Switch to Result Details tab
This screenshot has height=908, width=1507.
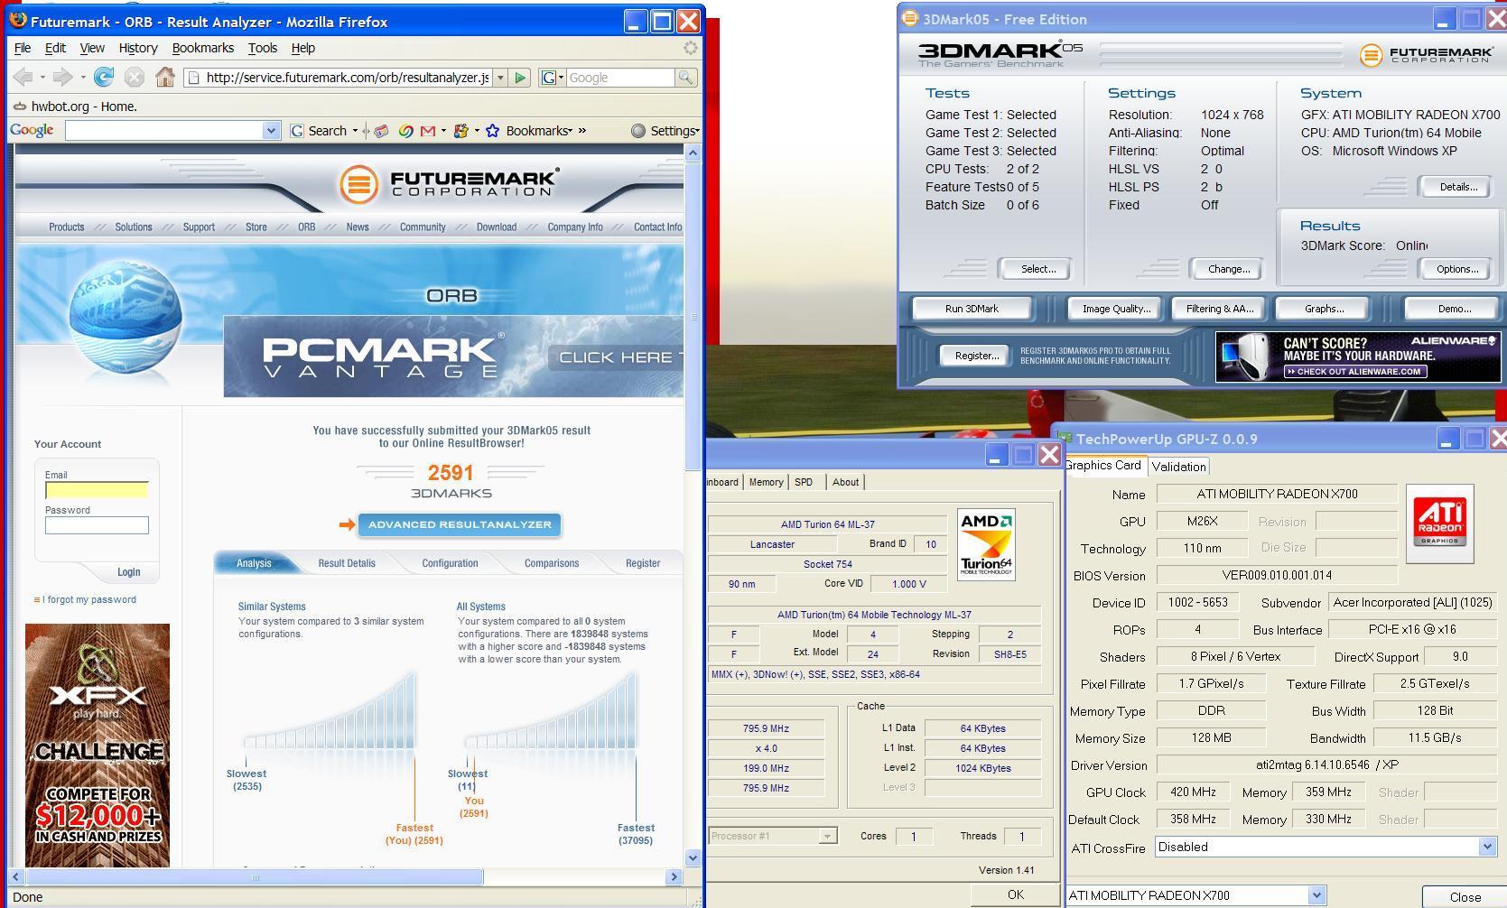347,563
